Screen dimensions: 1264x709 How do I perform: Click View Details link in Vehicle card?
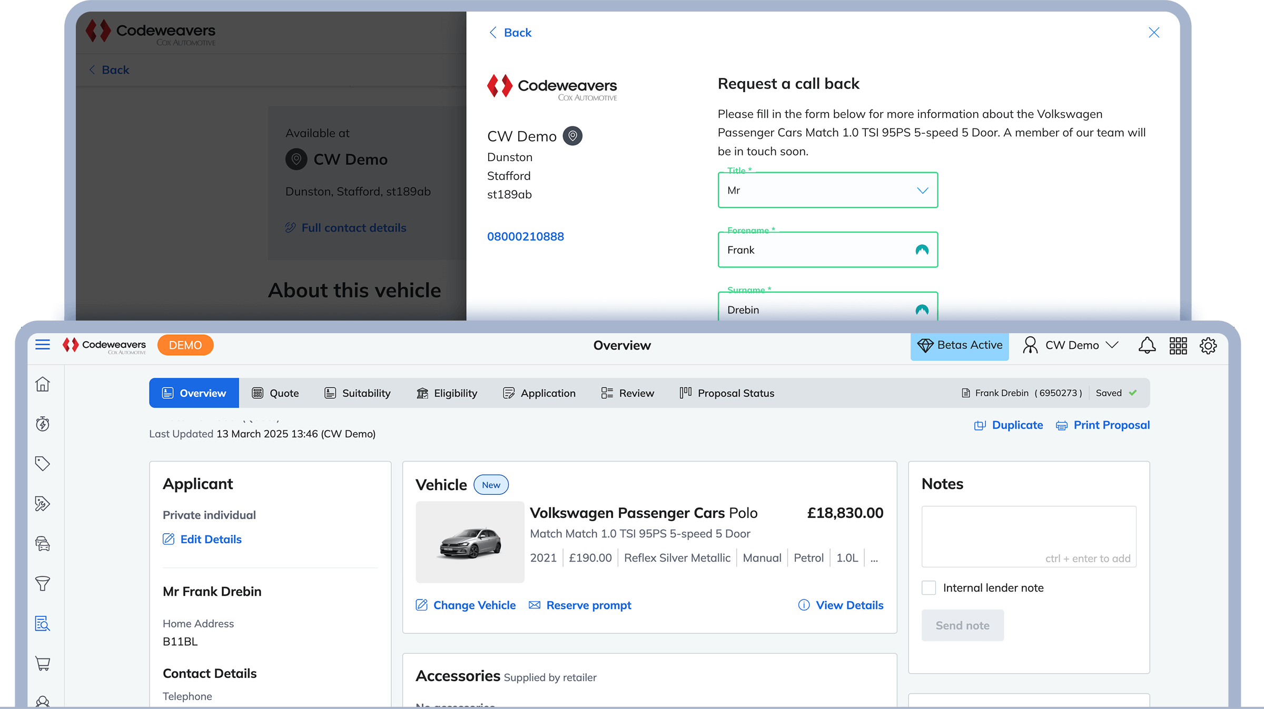click(x=841, y=605)
